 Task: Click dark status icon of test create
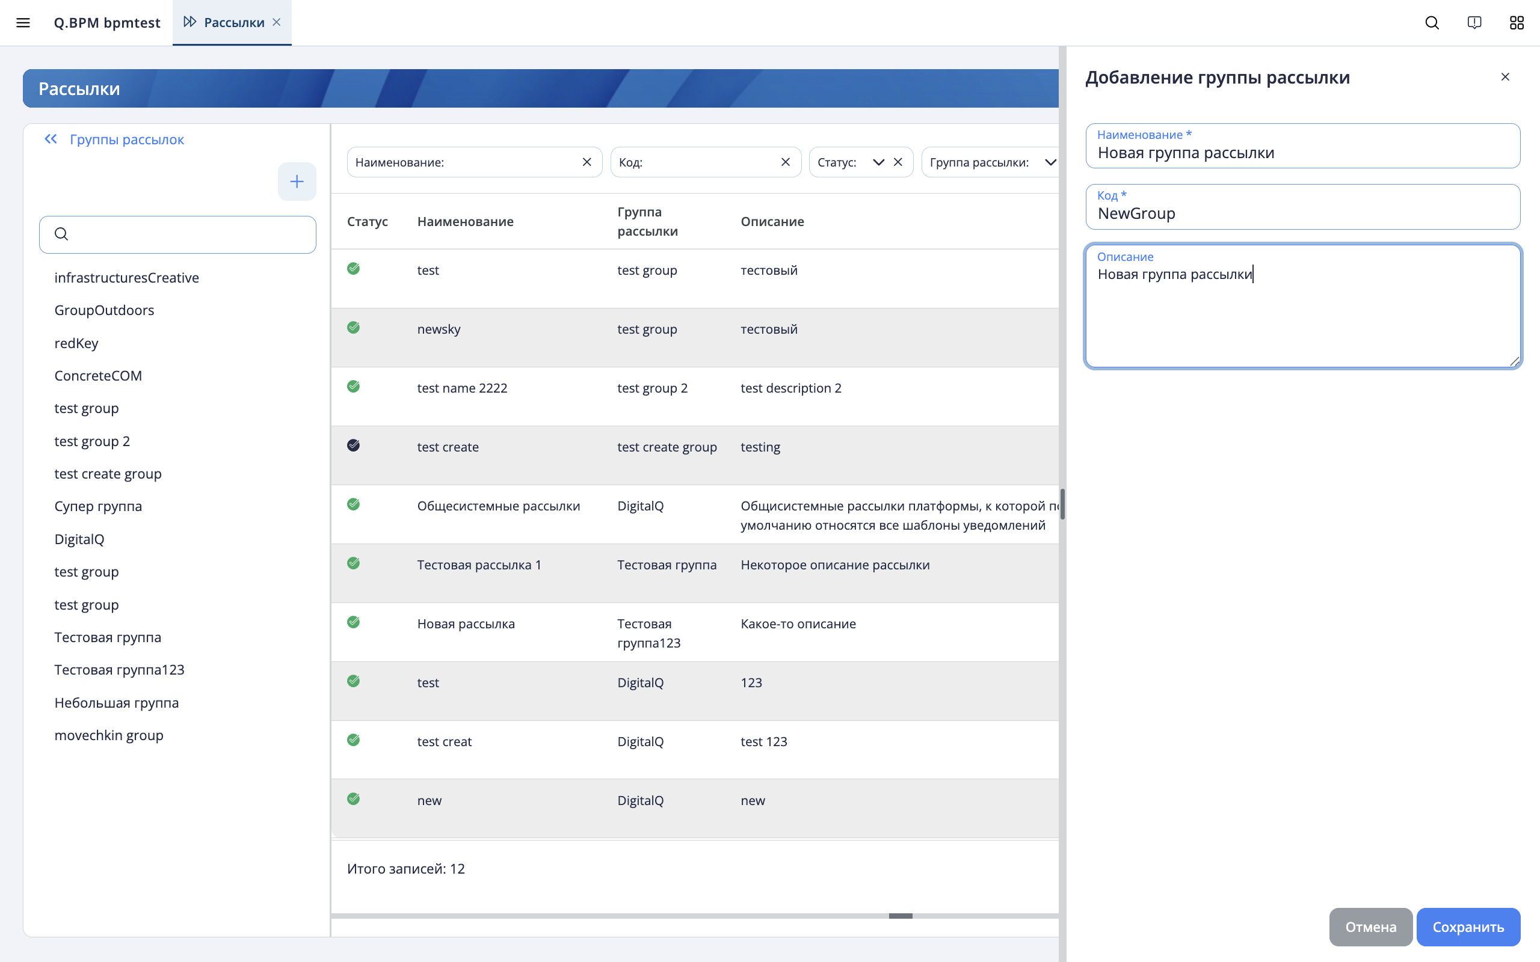tap(354, 446)
